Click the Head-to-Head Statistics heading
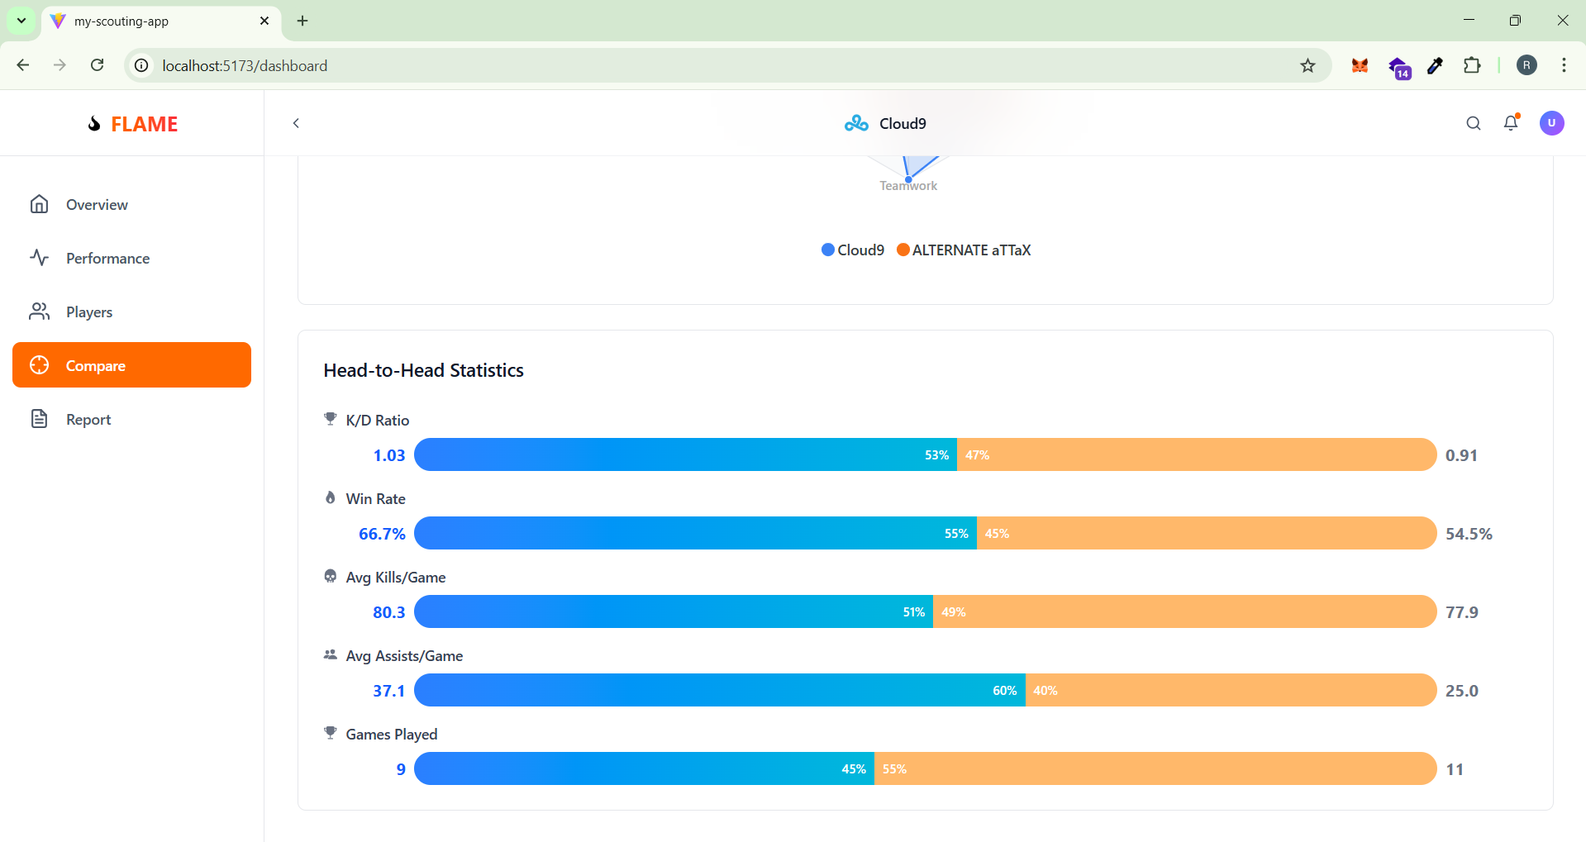This screenshot has height=842, width=1586. point(423,370)
